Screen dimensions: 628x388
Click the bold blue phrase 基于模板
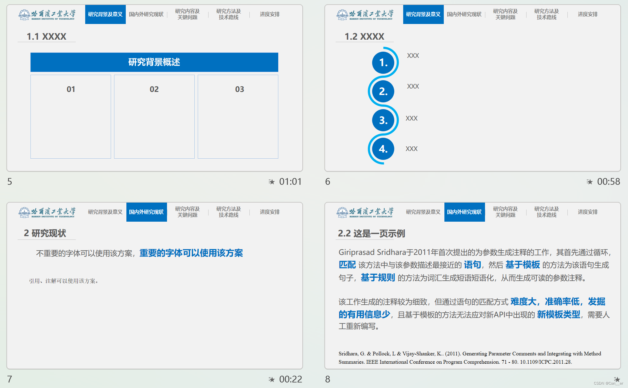[x=523, y=265]
